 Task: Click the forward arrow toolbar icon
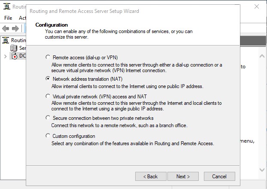click(15, 28)
